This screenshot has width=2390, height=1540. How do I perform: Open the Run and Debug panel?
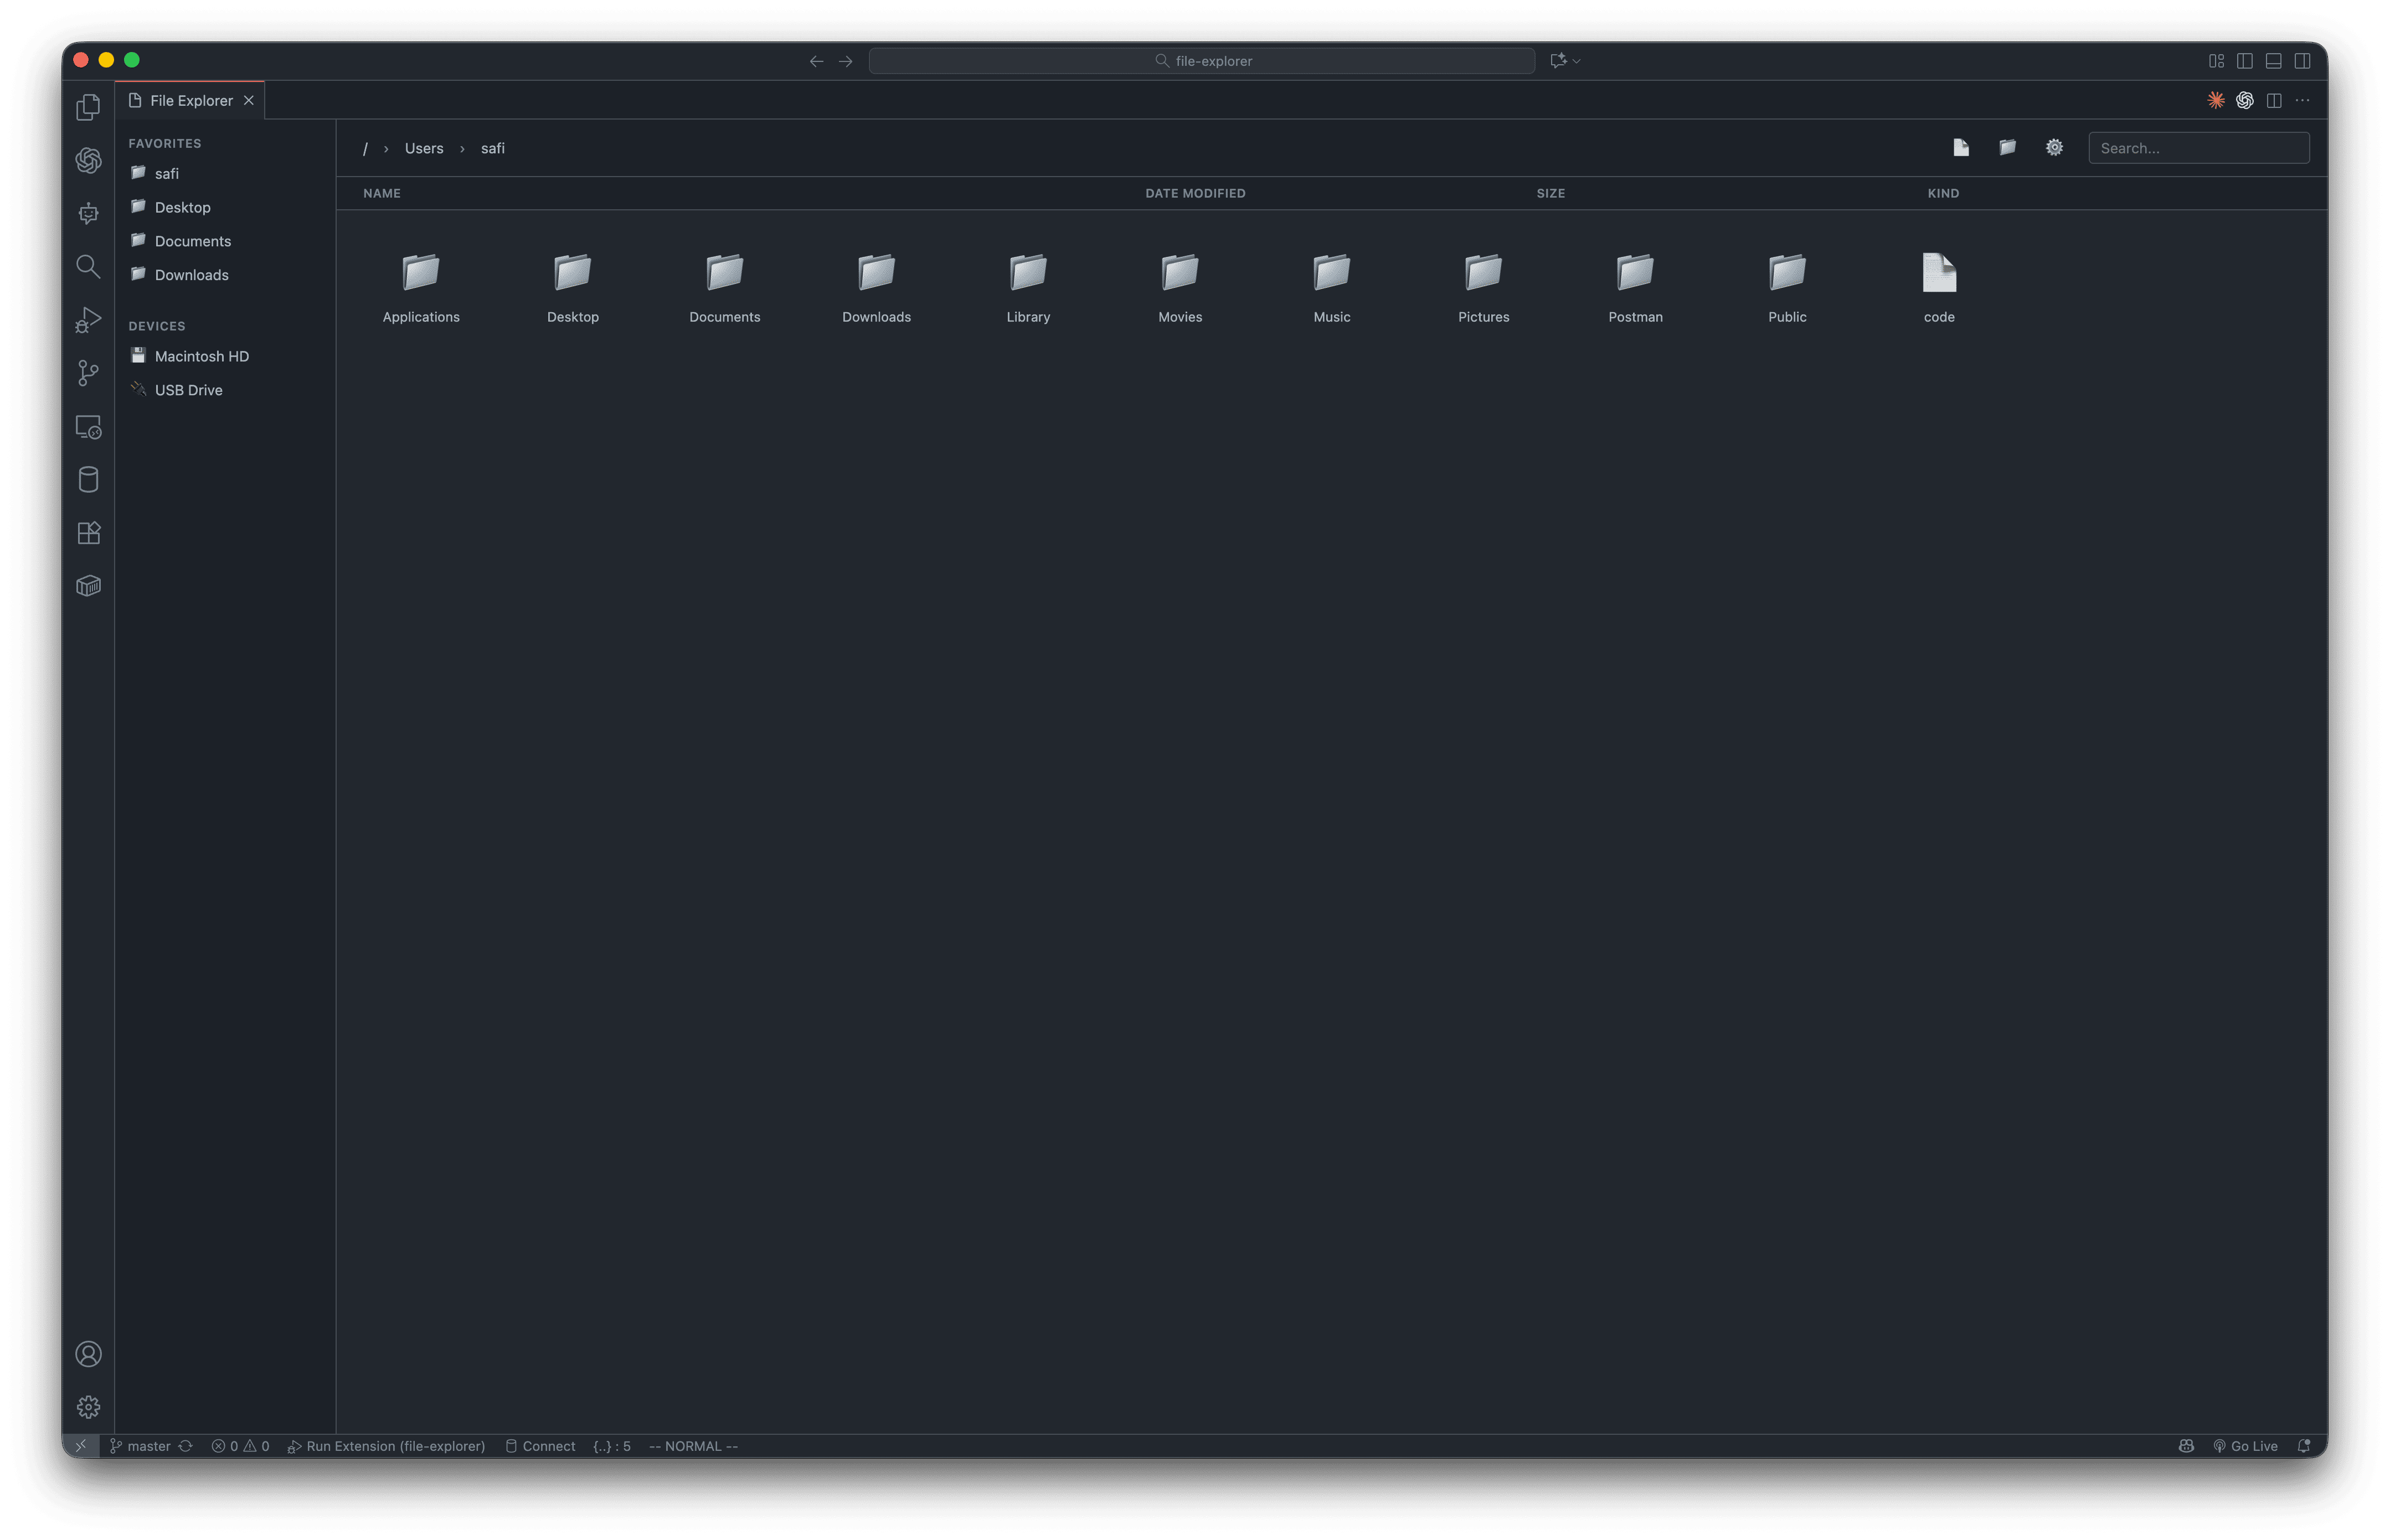coord(88,320)
